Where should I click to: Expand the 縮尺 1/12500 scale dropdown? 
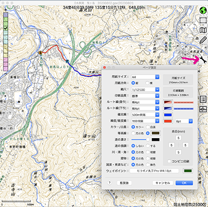[x=145, y=90]
